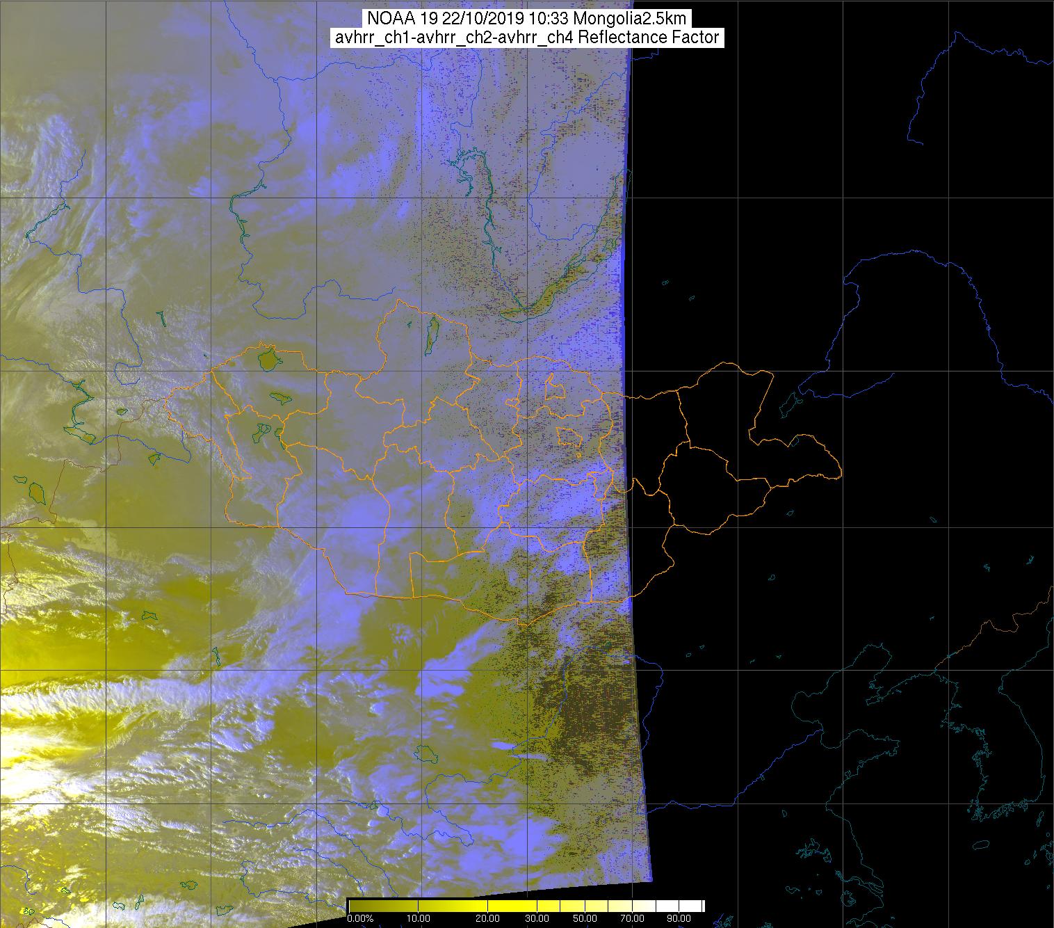Viewport: 1054px width, 928px height.
Task: Click the "50.00" colorbar label
Action: (586, 918)
